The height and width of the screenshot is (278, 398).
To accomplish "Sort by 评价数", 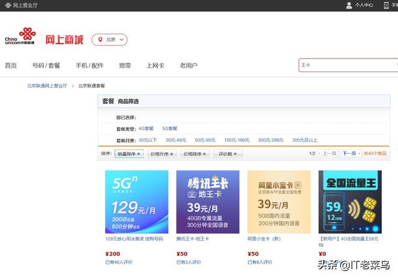I will click(x=227, y=154).
